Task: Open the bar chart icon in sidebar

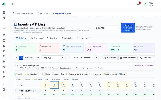Action: 4,23
